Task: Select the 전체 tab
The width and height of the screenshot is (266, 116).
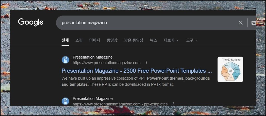Action: click(x=65, y=40)
